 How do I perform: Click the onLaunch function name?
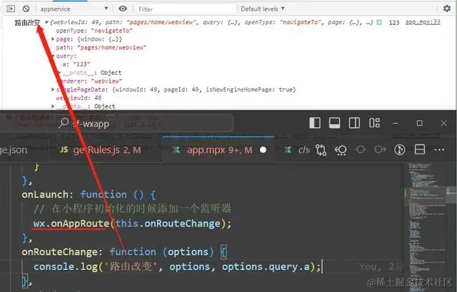click(x=45, y=194)
